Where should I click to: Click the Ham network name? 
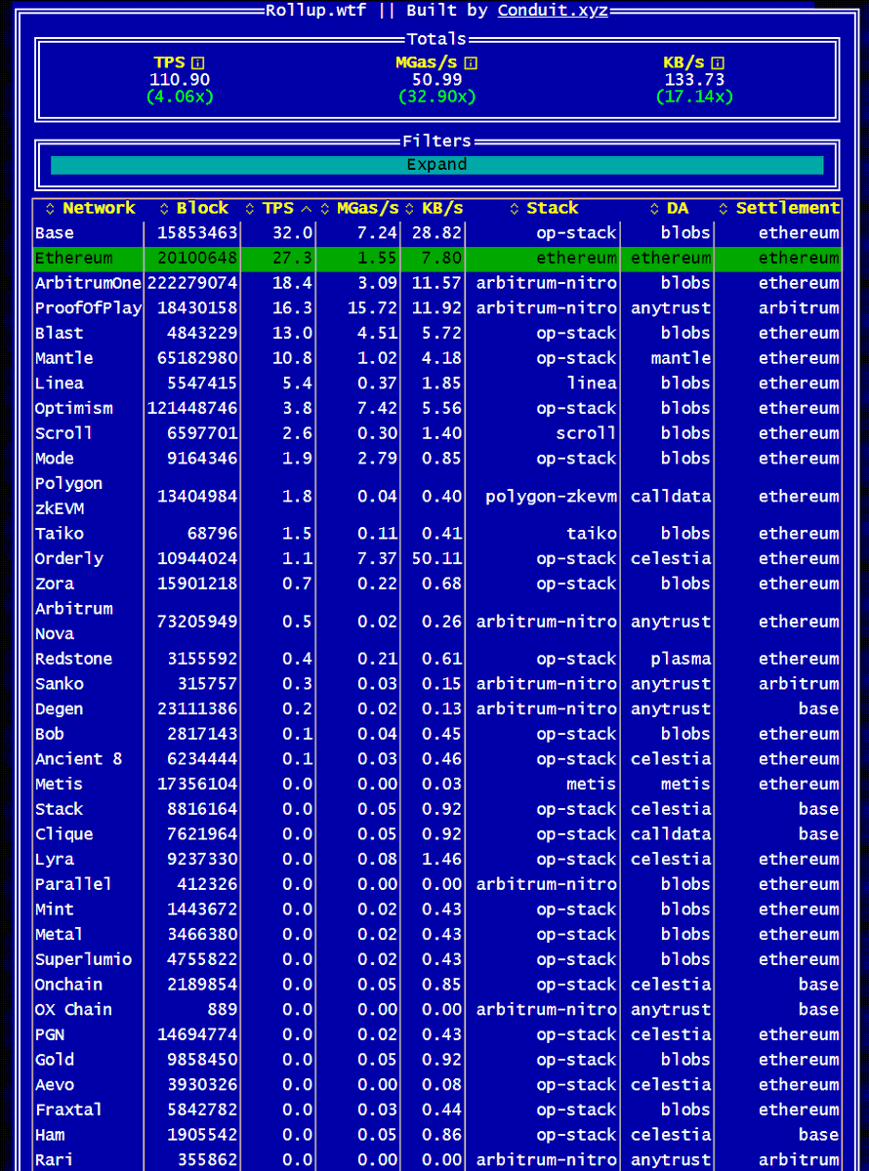click(x=49, y=1135)
